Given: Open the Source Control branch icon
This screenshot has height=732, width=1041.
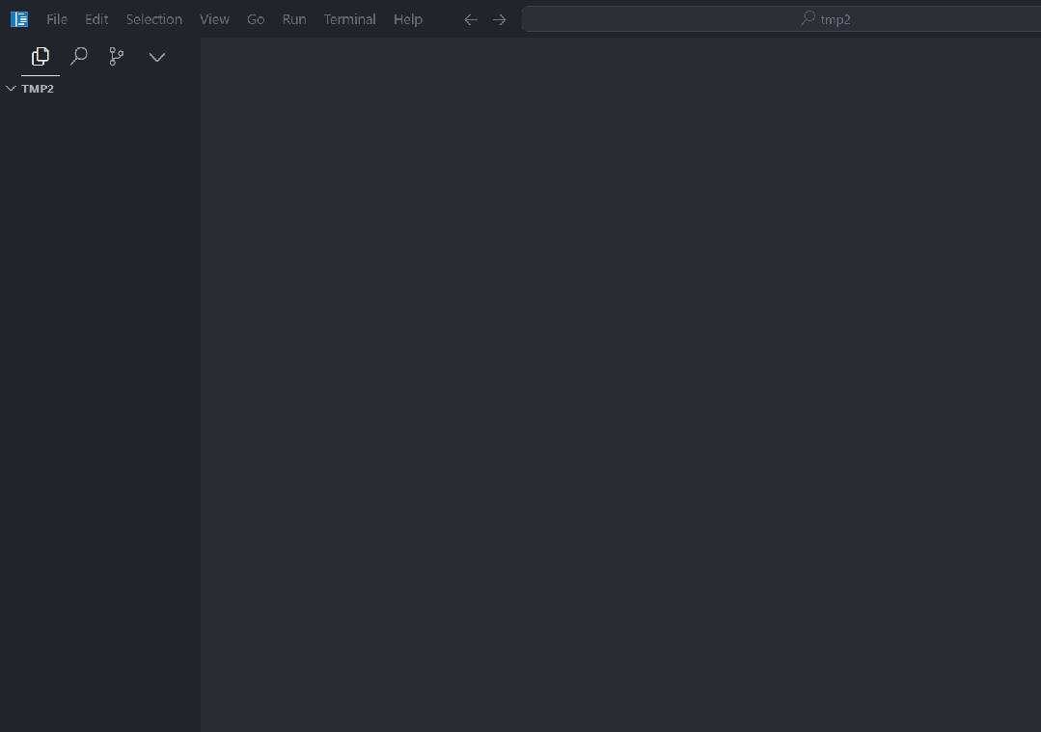Looking at the screenshot, I should tap(117, 56).
